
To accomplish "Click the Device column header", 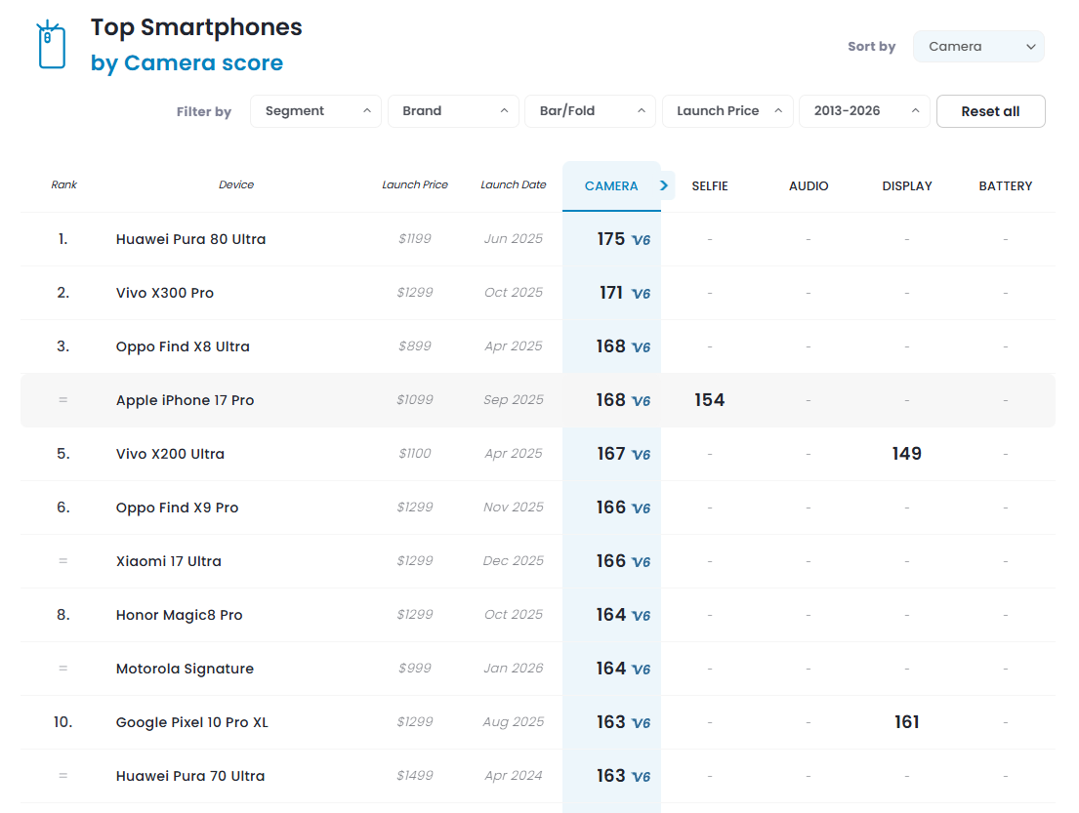I will coord(236,184).
